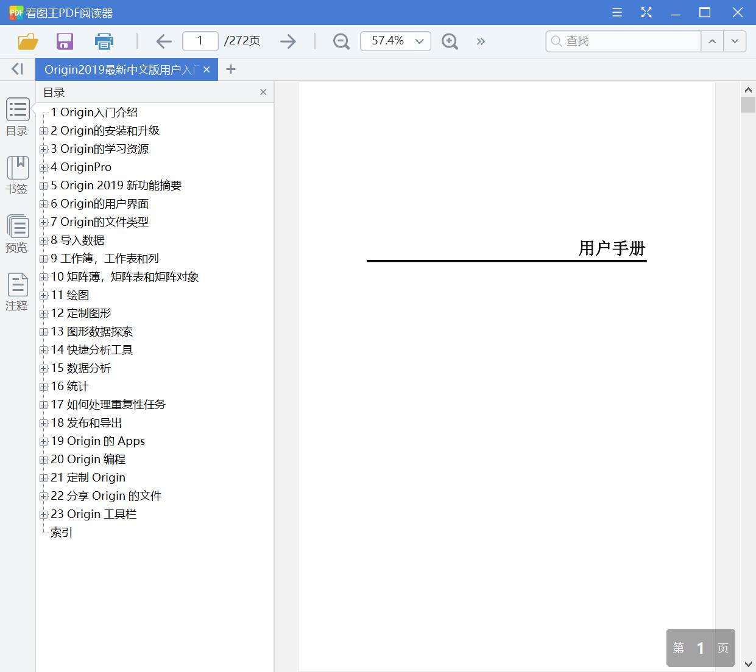Viewport: 756px width, 672px height.
Task: Collapse the sidebar panel arrow
Action: point(17,69)
